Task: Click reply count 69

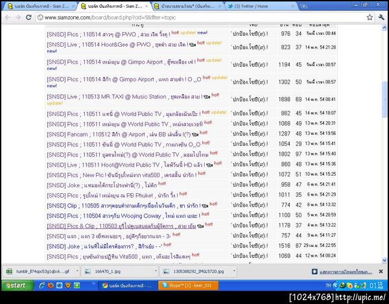Action: pos(298,99)
